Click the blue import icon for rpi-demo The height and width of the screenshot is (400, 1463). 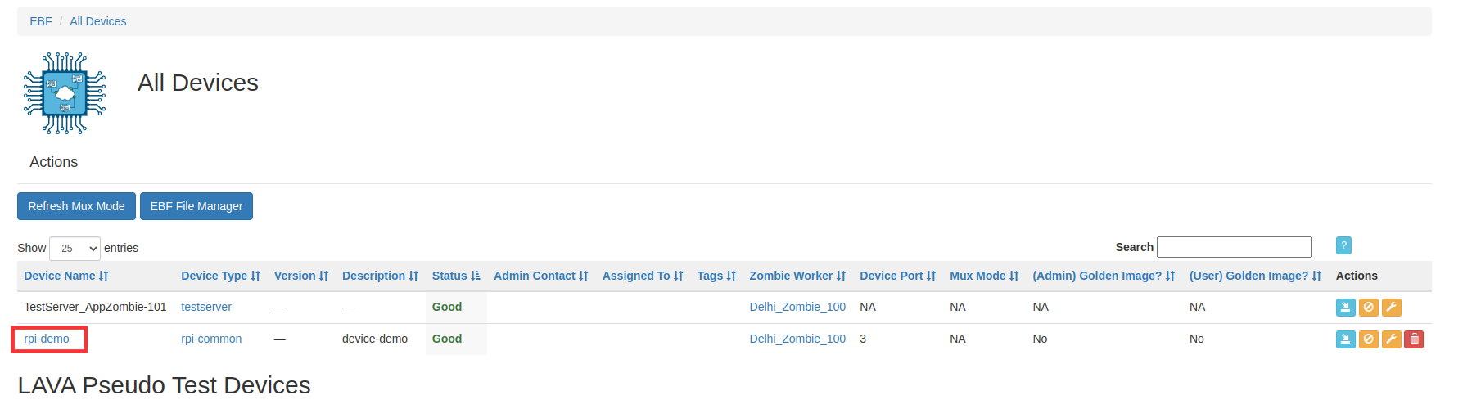(x=1345, y=339)
